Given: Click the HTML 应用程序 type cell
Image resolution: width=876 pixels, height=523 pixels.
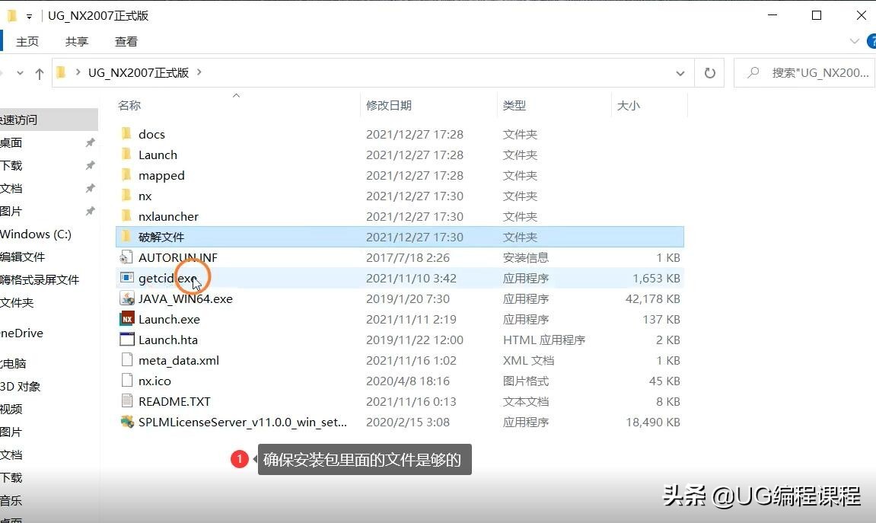Looking at the screenshot, I should click(x=543, y=340).
